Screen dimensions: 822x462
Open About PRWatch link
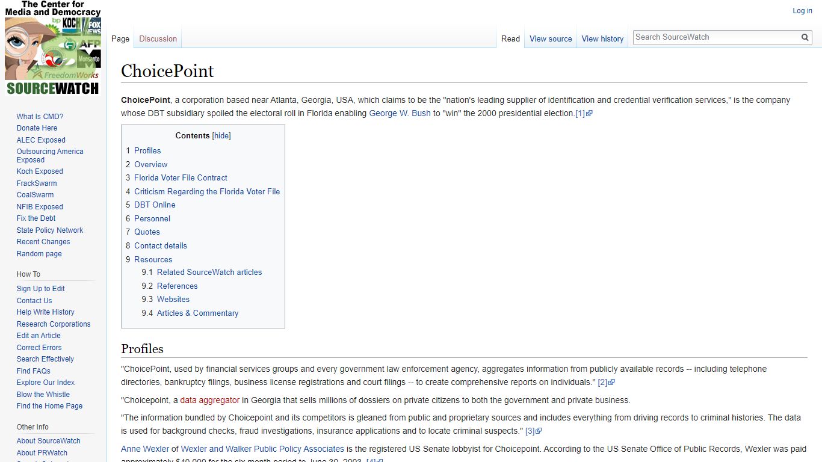tap(42, 453)
